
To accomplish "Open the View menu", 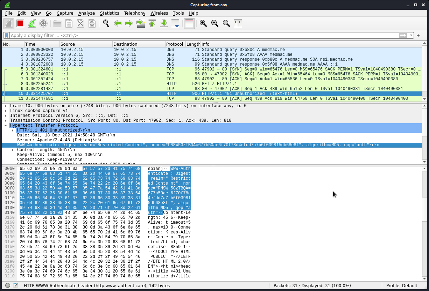I will coord(36,13).
